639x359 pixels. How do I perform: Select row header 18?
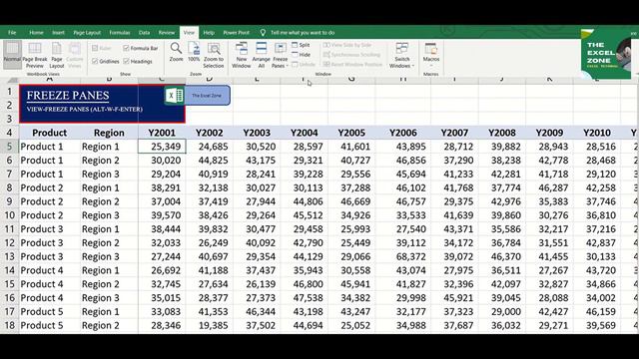(9, 326)
